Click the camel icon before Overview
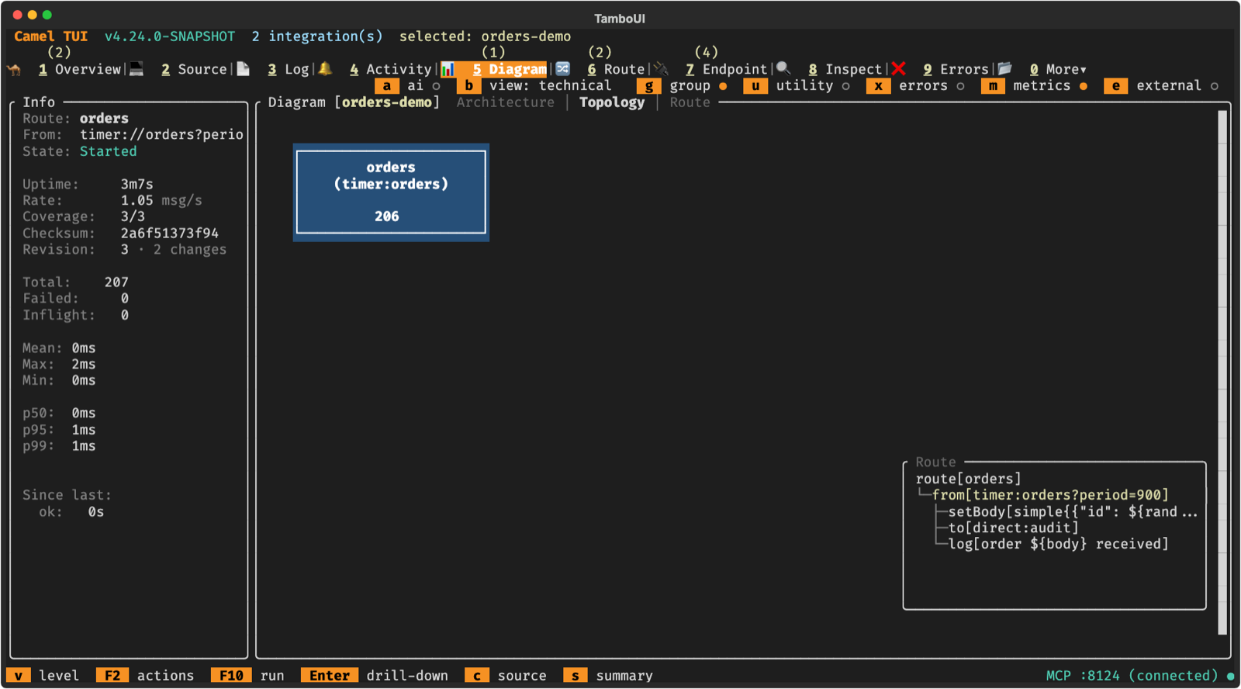 (x=14, y=69)
